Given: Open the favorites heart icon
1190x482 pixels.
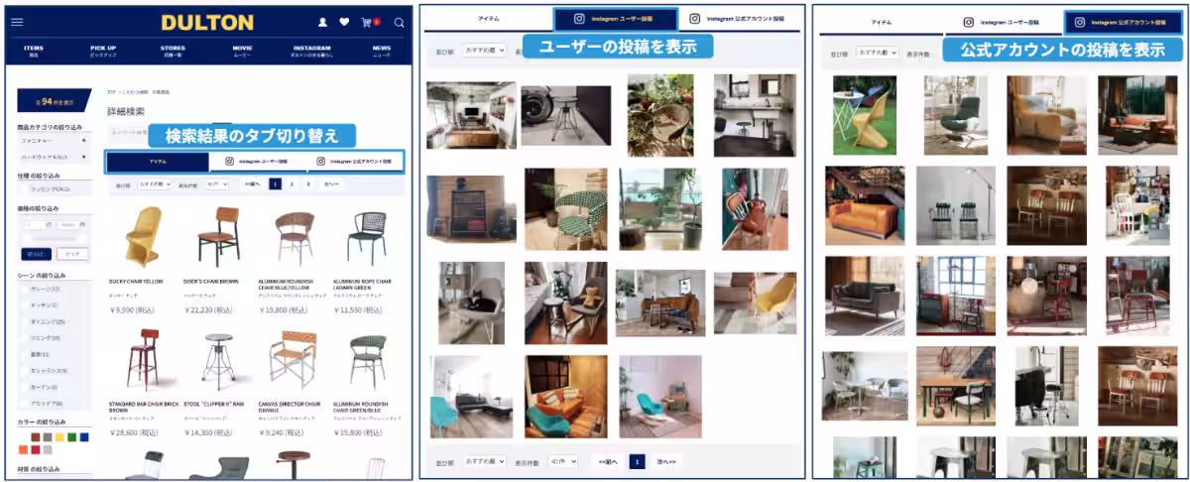Looking at the screenshot, I should click(344, 22).
